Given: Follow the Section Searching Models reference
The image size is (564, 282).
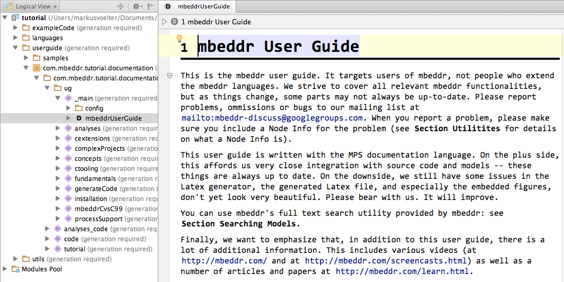Looking at the screenshot, I should click(239, 224).
